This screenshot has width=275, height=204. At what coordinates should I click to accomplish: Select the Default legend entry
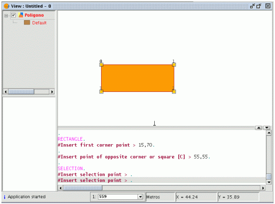click(x=39, y=23)
